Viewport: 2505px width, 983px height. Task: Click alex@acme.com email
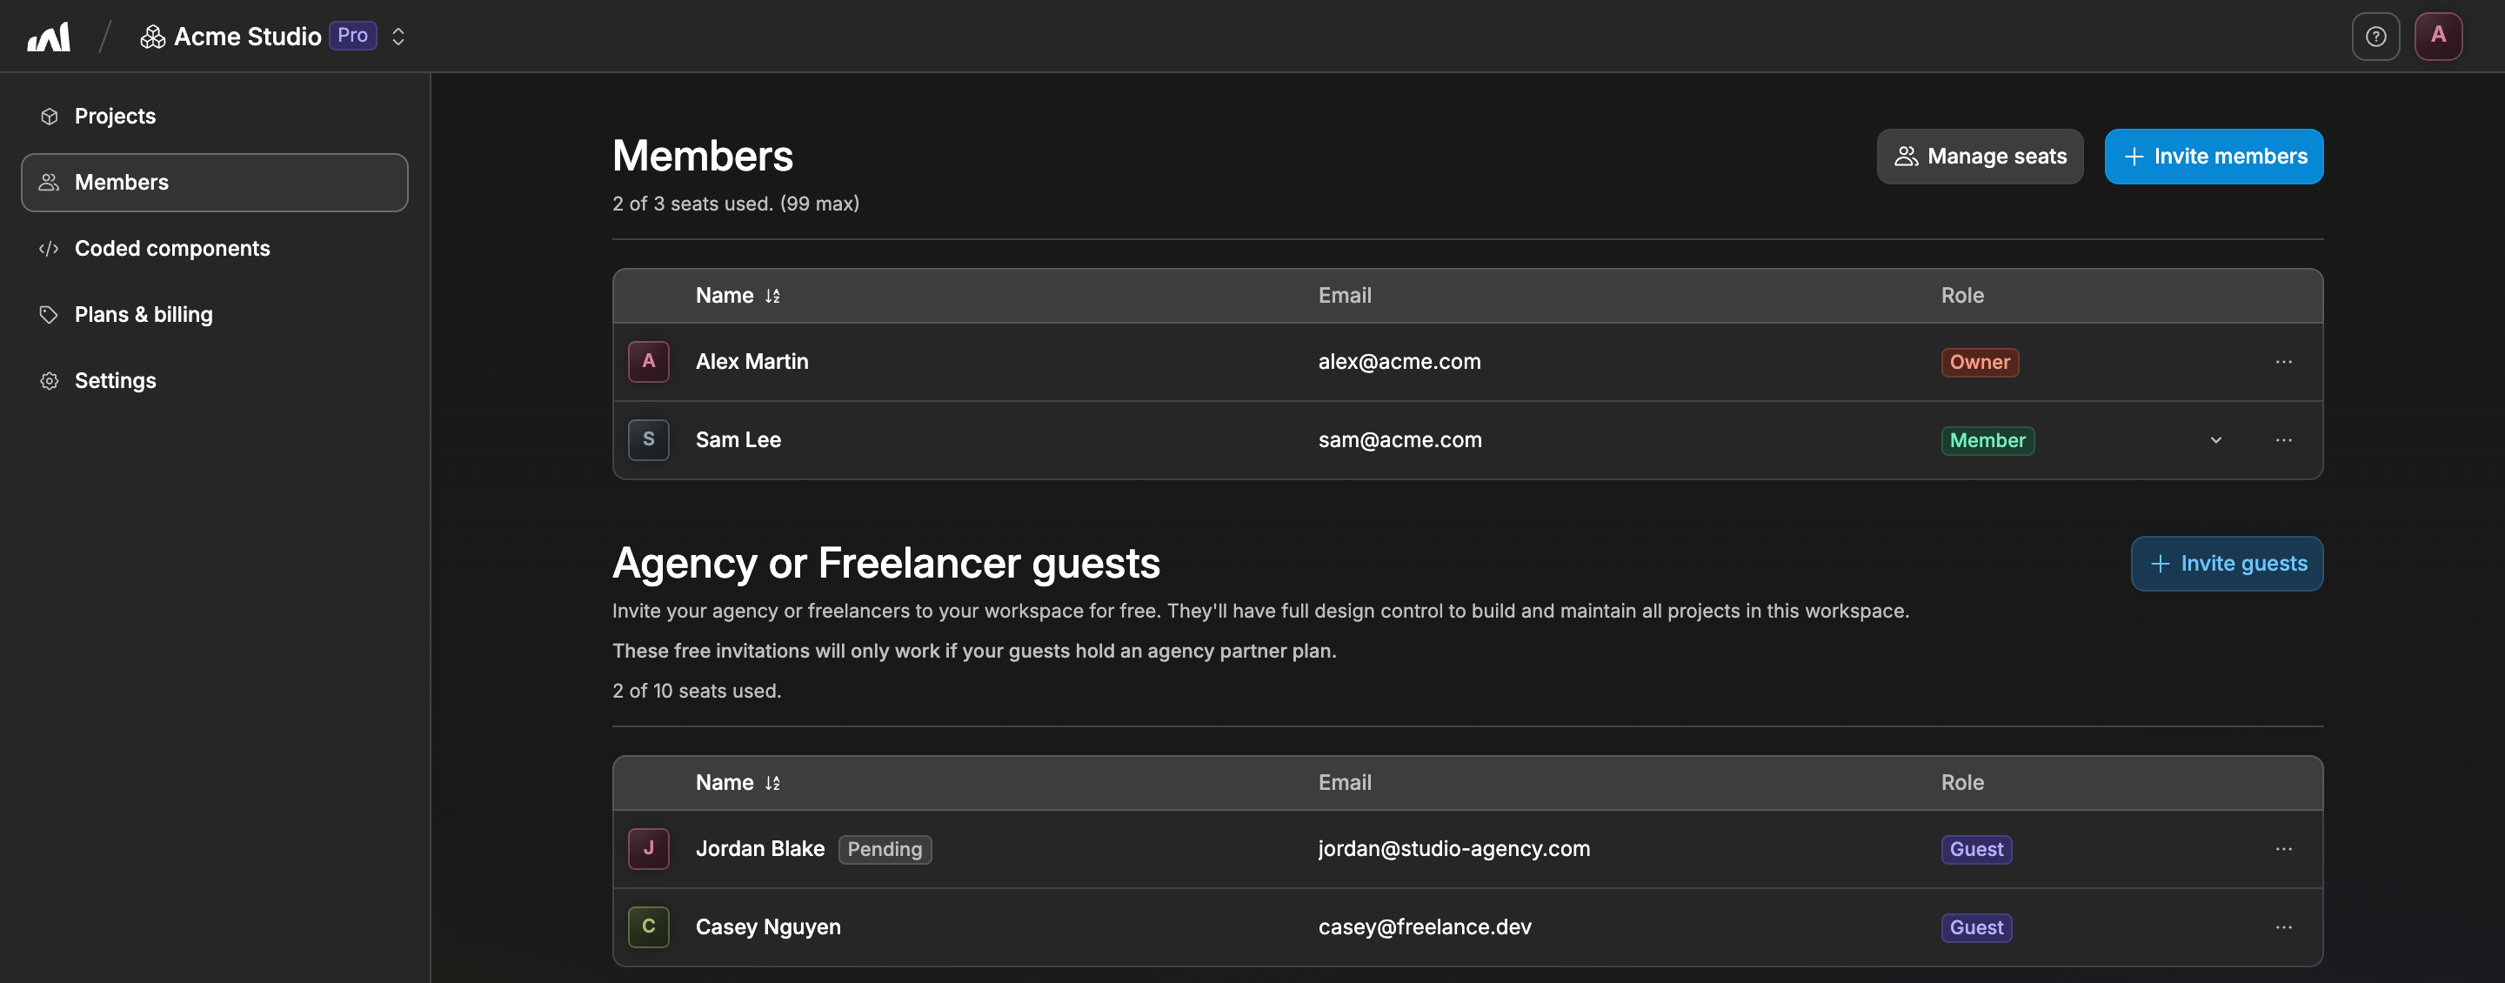click(x=1399, y=362)
